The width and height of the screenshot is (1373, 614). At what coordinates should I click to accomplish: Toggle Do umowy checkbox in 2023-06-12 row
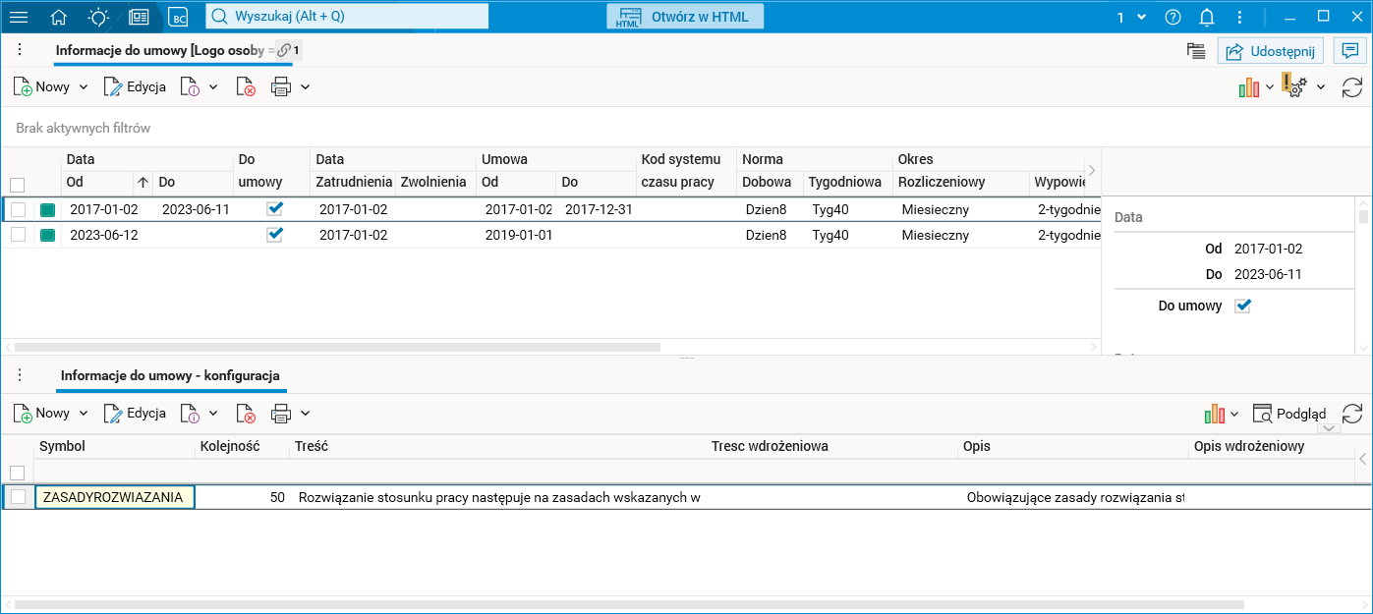[x=275, y=234]
